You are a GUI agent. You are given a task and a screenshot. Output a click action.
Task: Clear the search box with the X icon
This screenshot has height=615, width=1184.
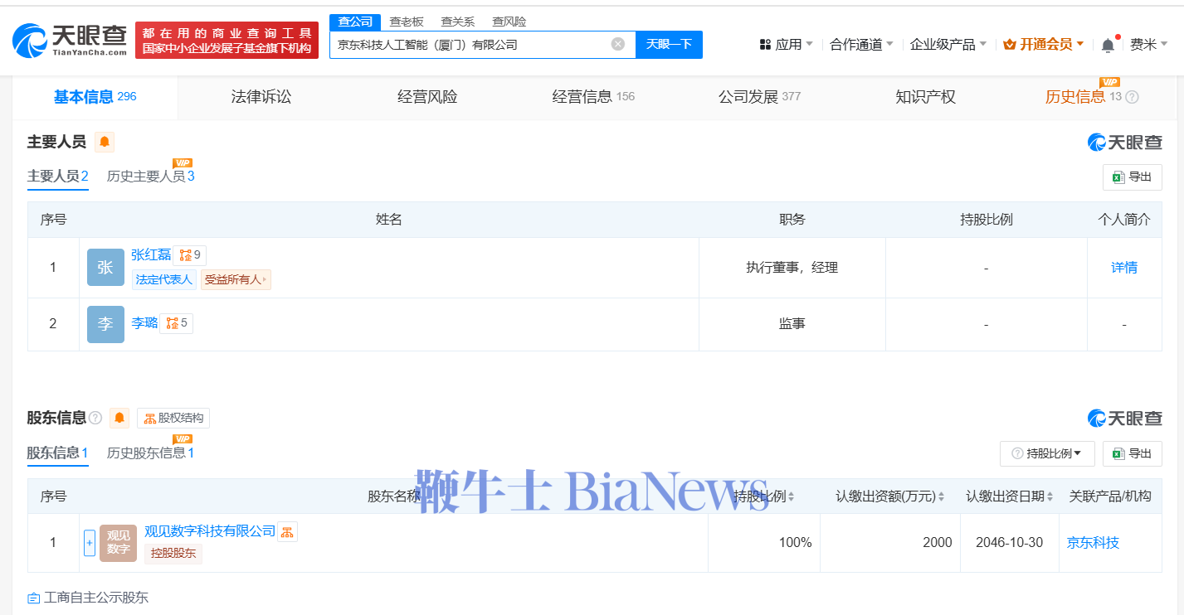point(618,44)
